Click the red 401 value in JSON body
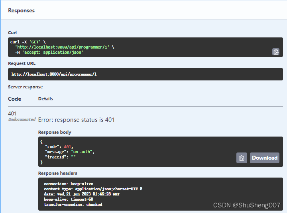 pyautogui.click(x=67, y=147)
